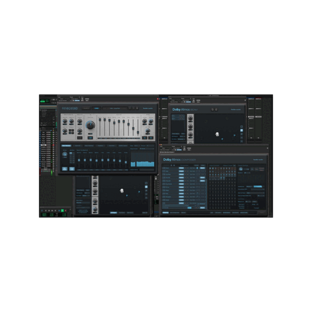Switch to the Snapshots tab in Spacelab
This screenshot has height=312, width=312.
pyautogui.click(x=100, y=146)
